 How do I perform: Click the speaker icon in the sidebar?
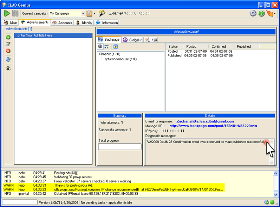[x=8, y=68]
